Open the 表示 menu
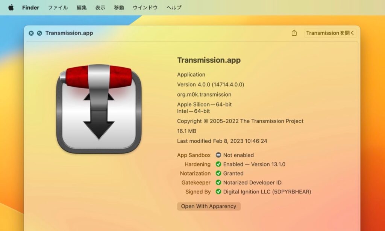 (100, 8)
